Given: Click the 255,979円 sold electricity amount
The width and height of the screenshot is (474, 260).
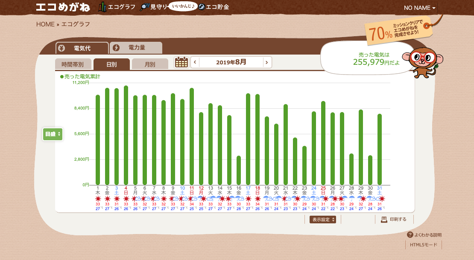Looking at the screenshot, I should (x=371, y=62).
